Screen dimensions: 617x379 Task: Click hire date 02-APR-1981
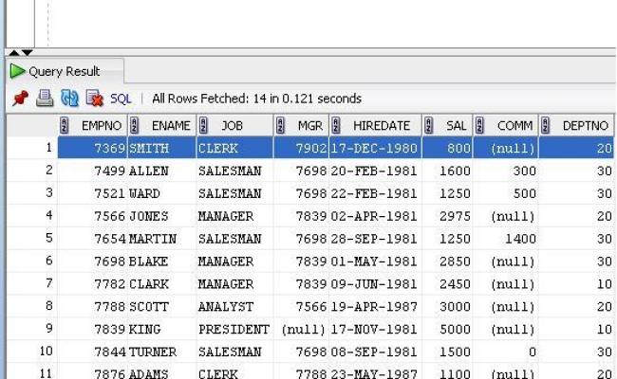tap(375, 216)
